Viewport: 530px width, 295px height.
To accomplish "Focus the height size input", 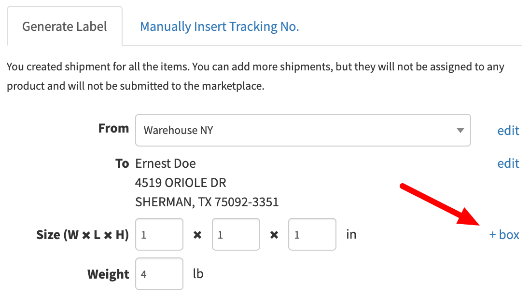I will [312, 235].
